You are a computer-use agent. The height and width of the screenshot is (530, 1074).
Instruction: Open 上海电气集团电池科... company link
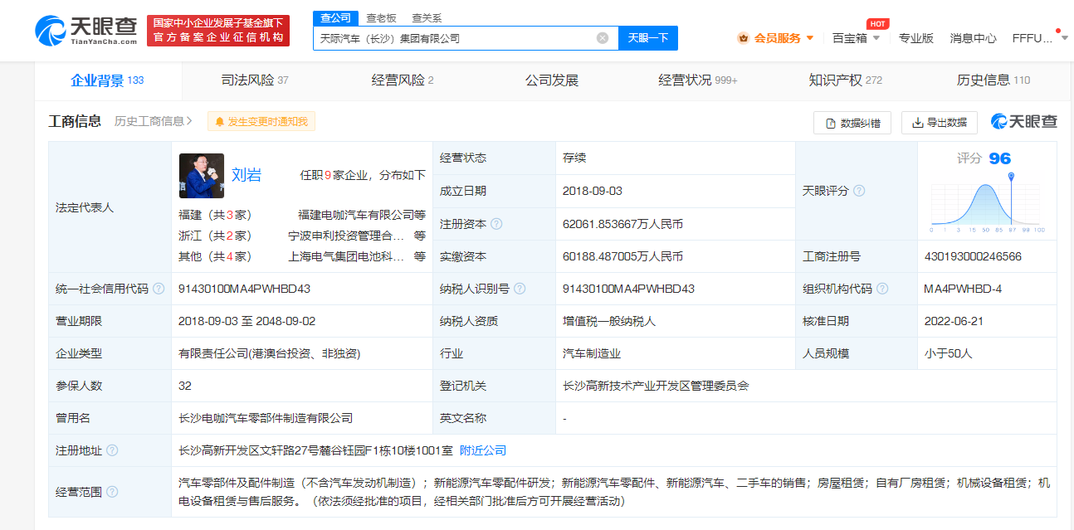tap(346, 256)
